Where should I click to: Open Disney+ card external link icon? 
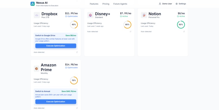click(x=131, y=32)
